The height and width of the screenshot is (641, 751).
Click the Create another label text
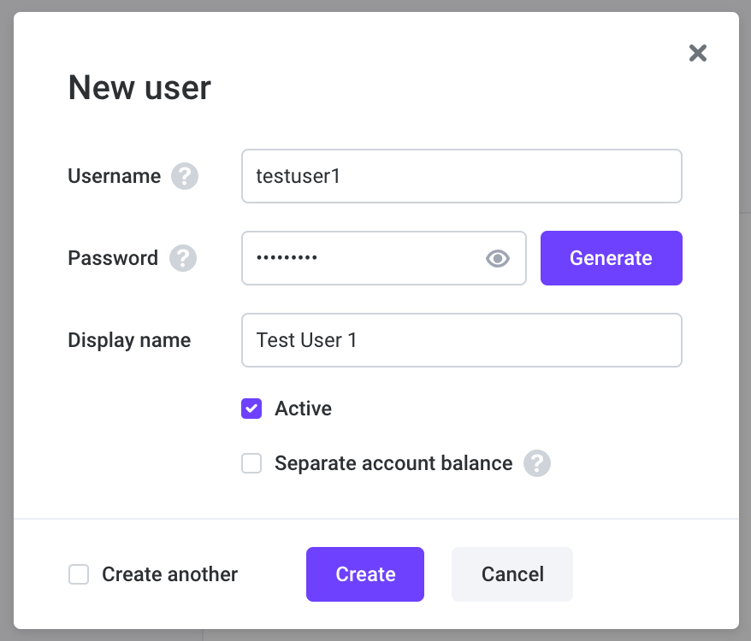tap(169, 574)
